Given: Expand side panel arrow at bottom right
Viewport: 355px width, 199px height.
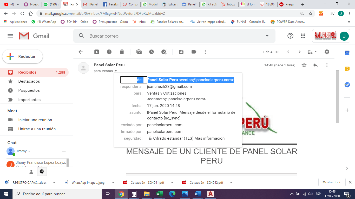Looking at the screenshot, I should click(347, 168).
